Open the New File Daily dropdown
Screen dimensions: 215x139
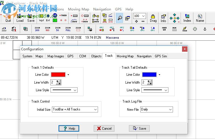tap(156, 109)
